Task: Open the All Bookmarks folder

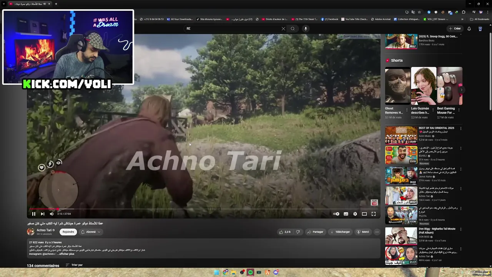Action: tap(480, 19)
